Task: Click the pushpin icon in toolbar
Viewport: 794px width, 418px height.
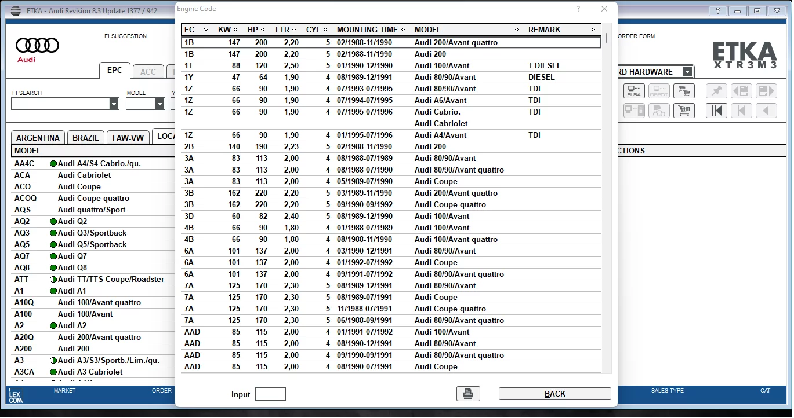Action: point(716,91)
